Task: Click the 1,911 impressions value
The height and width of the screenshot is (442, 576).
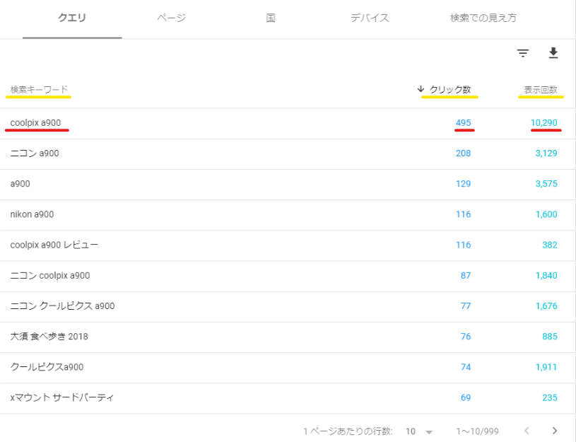Action: coord(546,367)
